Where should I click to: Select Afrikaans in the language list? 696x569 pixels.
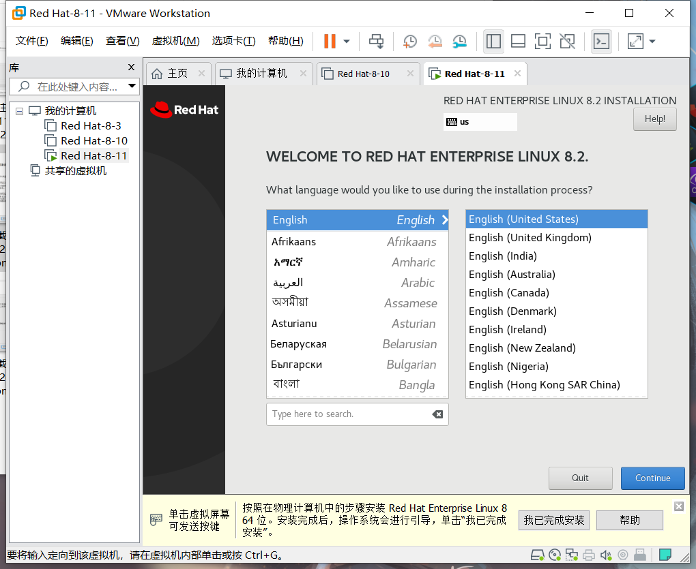(358, 241)
